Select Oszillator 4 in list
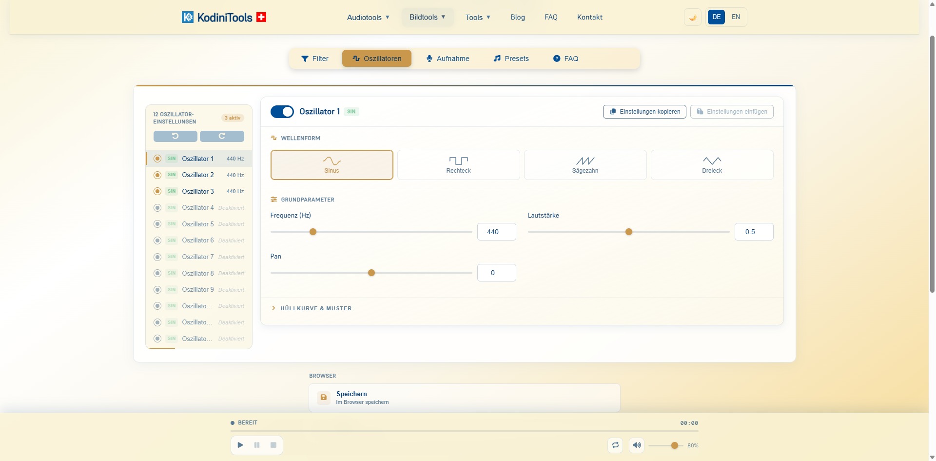The width and height of the screenshot is (936, 461). tap(199, 208)
